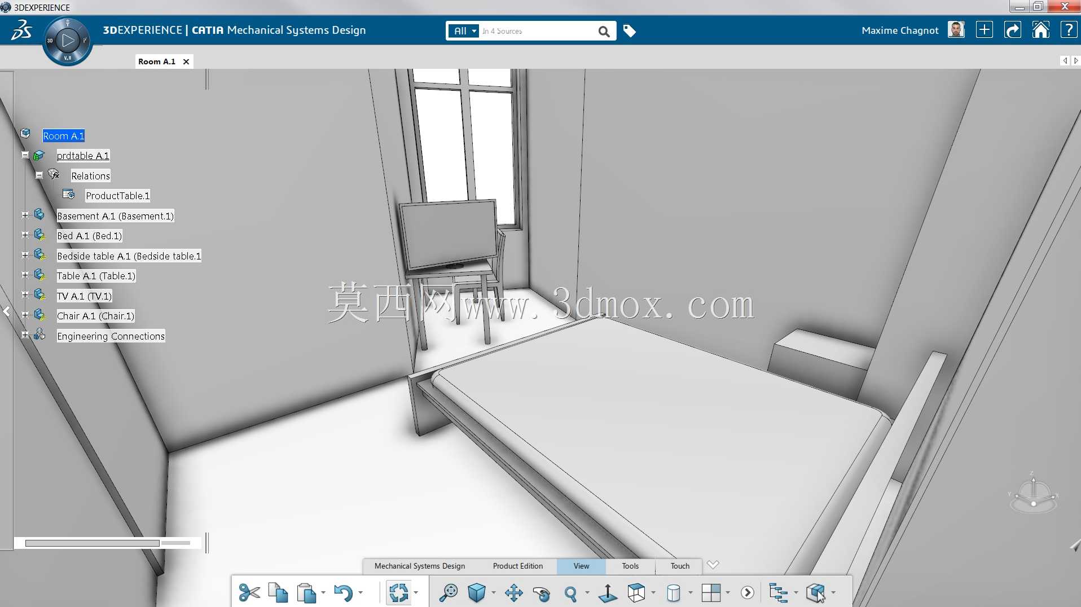Collapse the Relations tree node
Image resolution: width=1081 pixels, height=607 pixels.
(39, 175)
